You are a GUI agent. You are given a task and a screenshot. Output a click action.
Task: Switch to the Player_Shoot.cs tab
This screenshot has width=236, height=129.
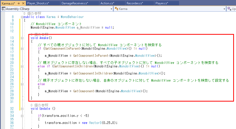click(x=38, y=3)
